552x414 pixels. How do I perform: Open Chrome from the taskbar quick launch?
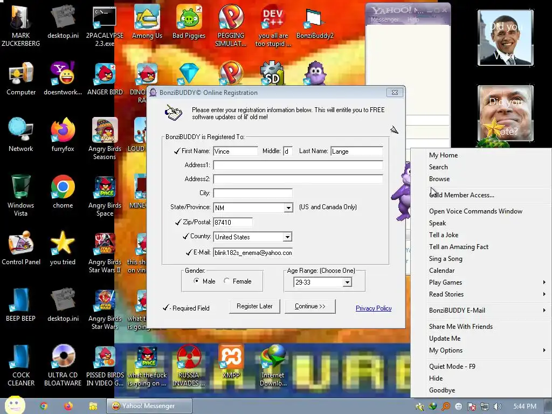pyautogui.click(x=44, y=406)
